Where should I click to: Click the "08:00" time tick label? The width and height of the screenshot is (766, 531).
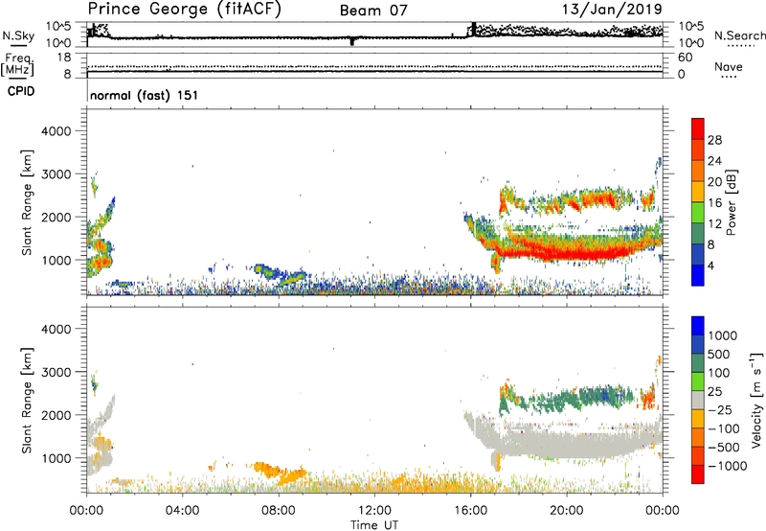[279, 511]
